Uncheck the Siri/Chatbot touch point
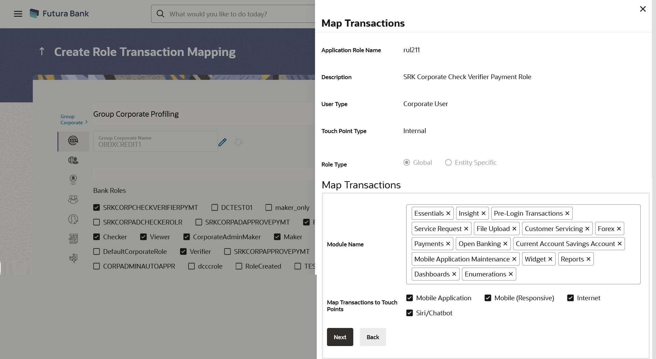Viewport: 656px width, 359px height. (409, 313)
